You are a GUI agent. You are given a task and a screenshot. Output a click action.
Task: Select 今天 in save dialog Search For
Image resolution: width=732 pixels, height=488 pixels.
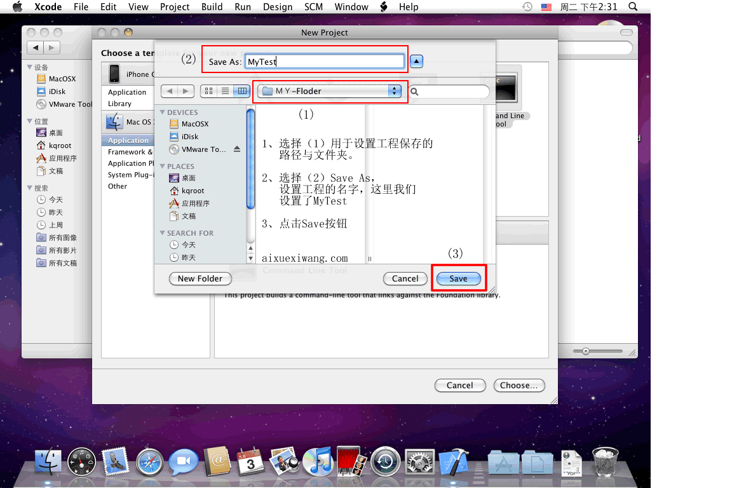pos(182,245)
